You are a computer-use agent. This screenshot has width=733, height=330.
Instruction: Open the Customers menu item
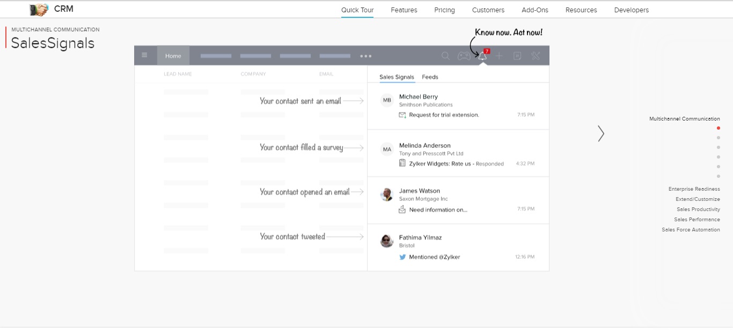(x=488, y=10)
